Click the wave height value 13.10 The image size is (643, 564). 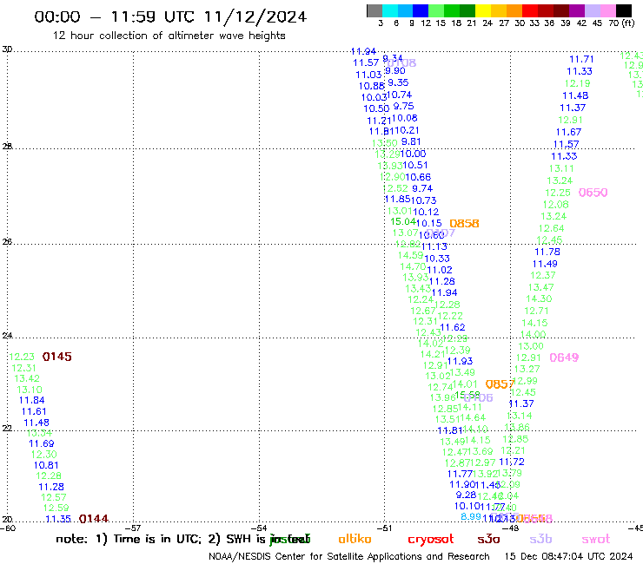(x=30, y=390)
